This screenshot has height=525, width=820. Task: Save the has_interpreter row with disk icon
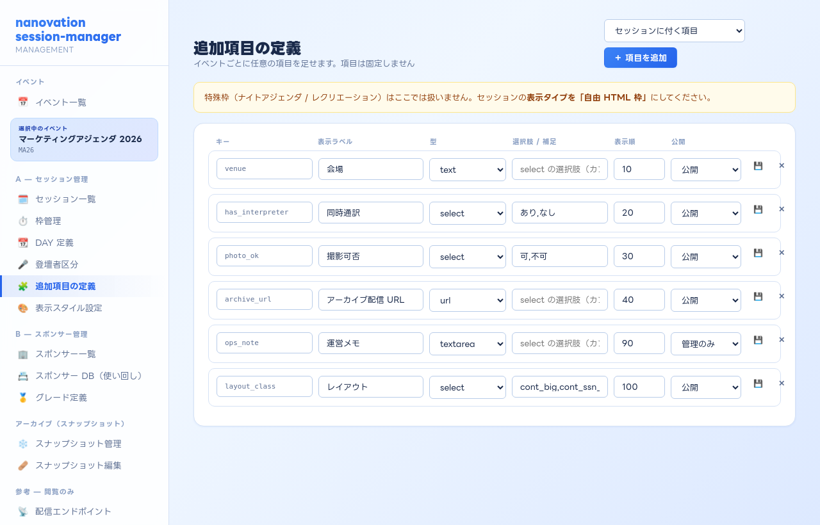pyautogui.click(x=758, y=209)
